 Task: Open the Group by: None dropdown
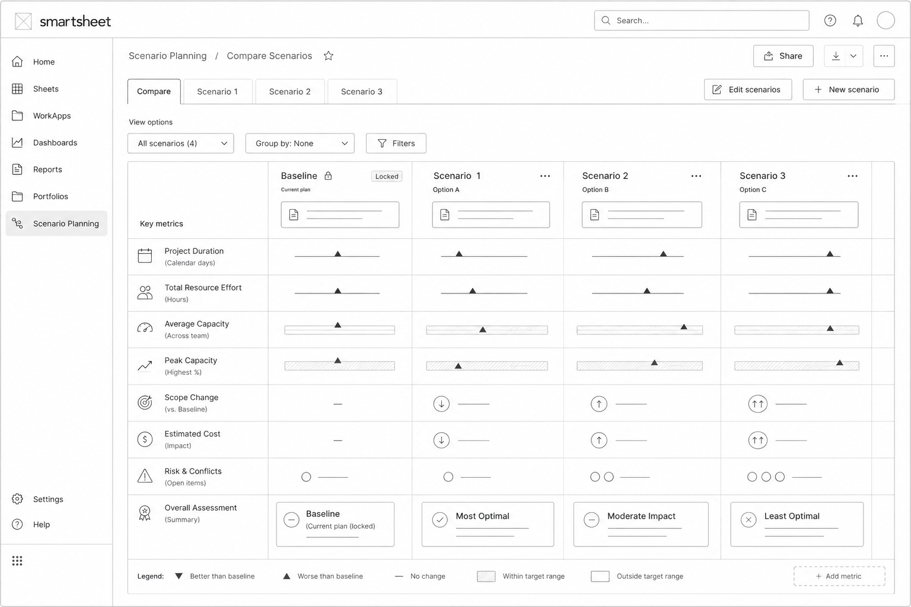click(300, 143)
